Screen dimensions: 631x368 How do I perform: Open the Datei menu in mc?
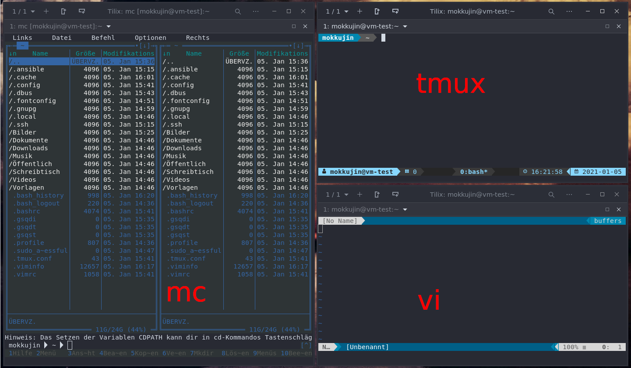(x=62, y=38)
